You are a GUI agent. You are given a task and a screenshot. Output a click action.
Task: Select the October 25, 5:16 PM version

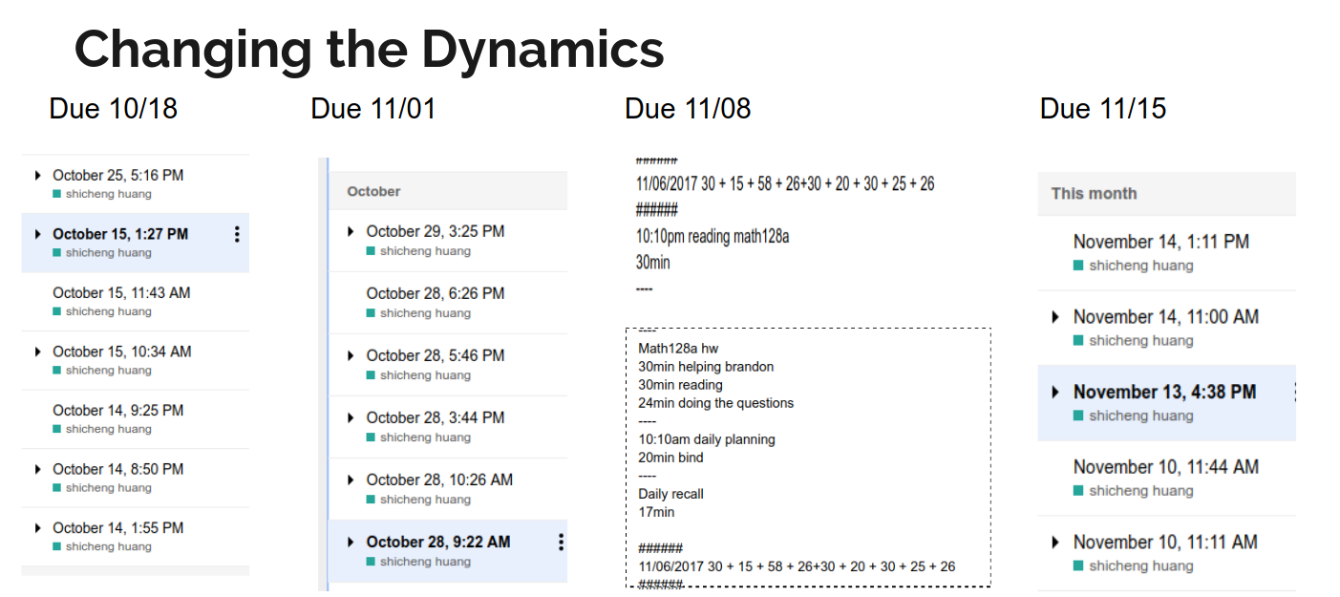[x=135, y=183]
